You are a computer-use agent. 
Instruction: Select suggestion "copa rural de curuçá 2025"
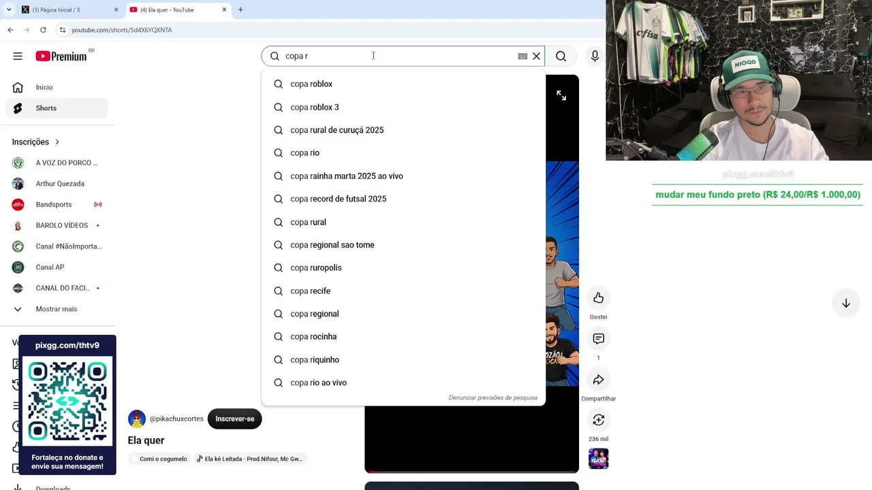403,130
